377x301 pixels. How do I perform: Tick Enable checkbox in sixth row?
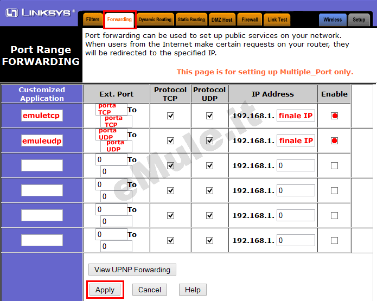(x=334, y=240)
